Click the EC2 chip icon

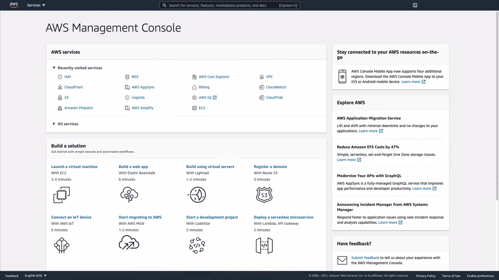pos(194,108)
